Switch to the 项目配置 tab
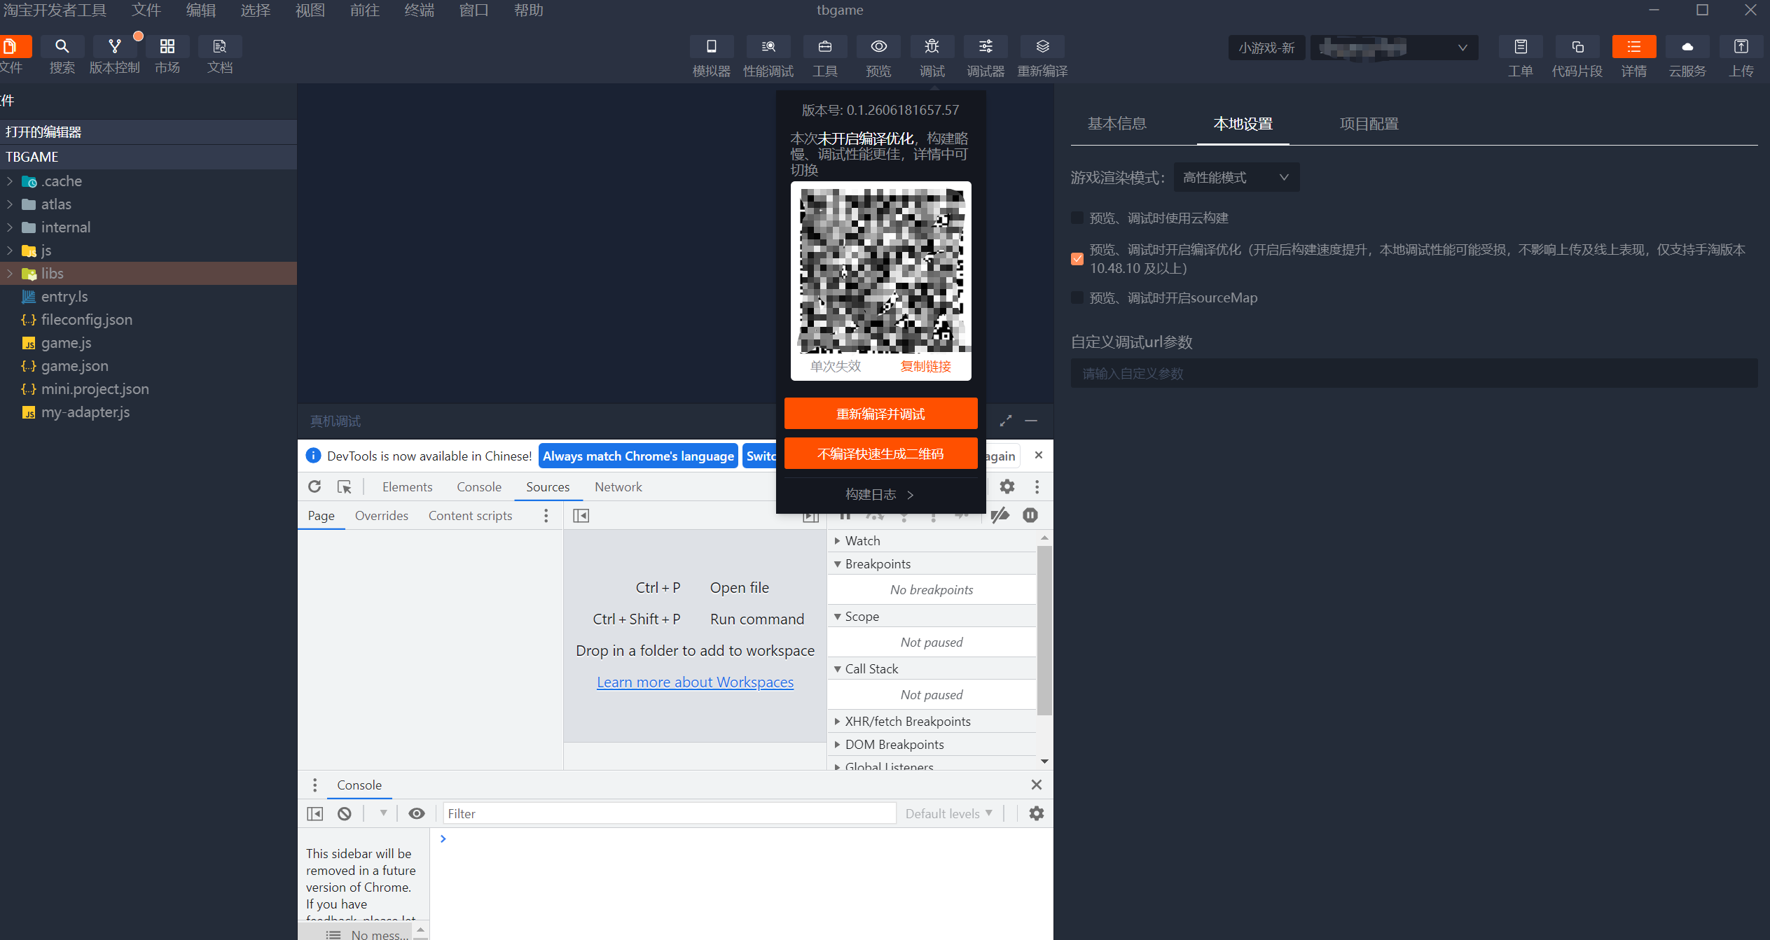The height and width of the screenshot is (940, 1770). pyautogui.click(x=1369, y=124)
